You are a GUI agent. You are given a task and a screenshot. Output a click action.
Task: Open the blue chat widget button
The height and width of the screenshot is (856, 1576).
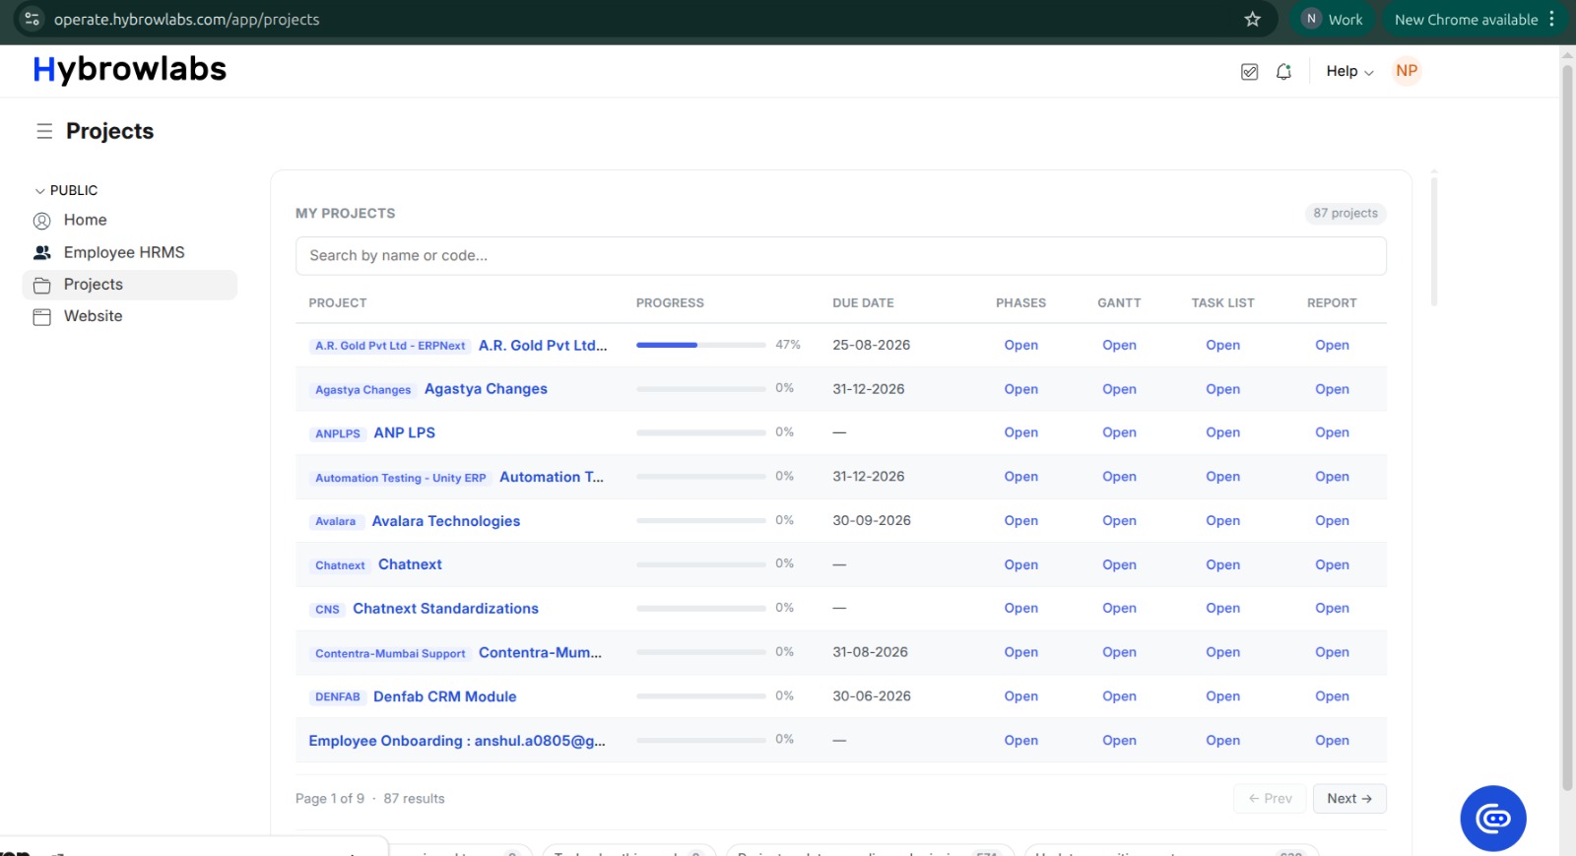point(1493,818)
